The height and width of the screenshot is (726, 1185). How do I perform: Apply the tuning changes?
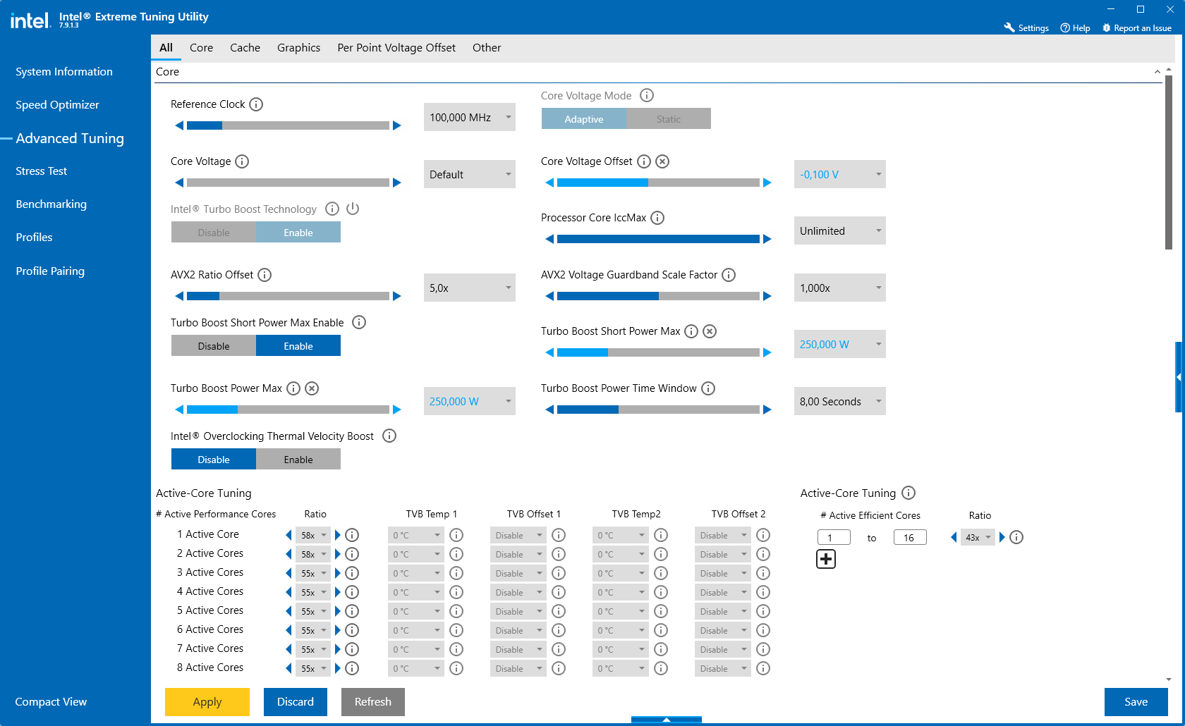tap(207, 702)
